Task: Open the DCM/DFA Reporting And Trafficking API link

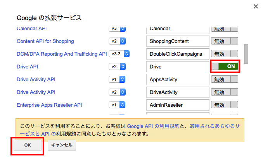Action: click(x=62, y=54)
